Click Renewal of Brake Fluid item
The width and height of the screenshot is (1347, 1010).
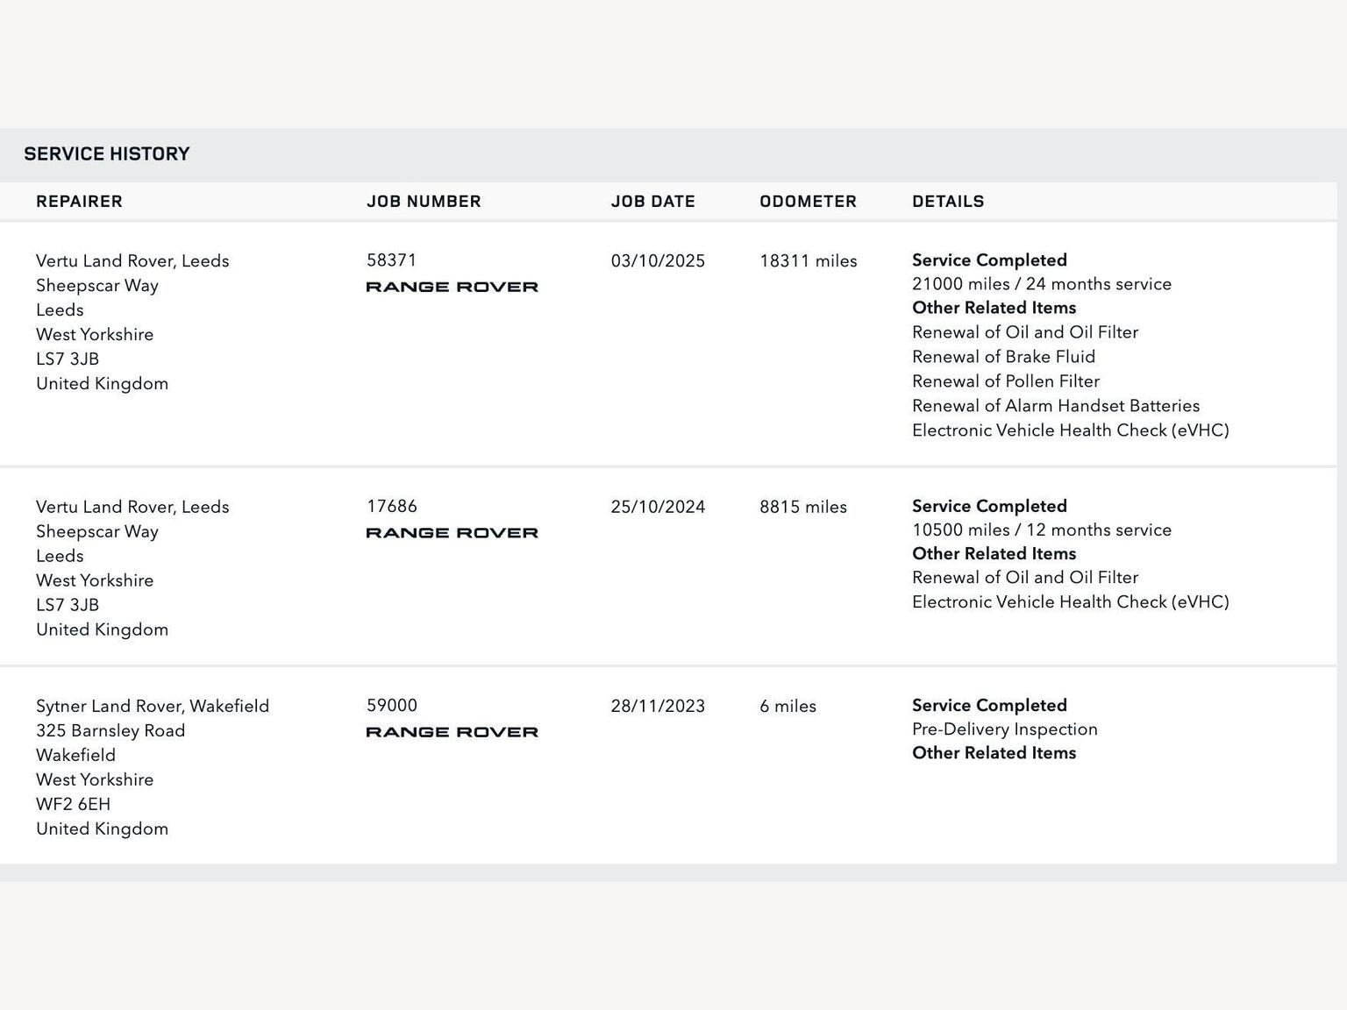click(1003, 357)
